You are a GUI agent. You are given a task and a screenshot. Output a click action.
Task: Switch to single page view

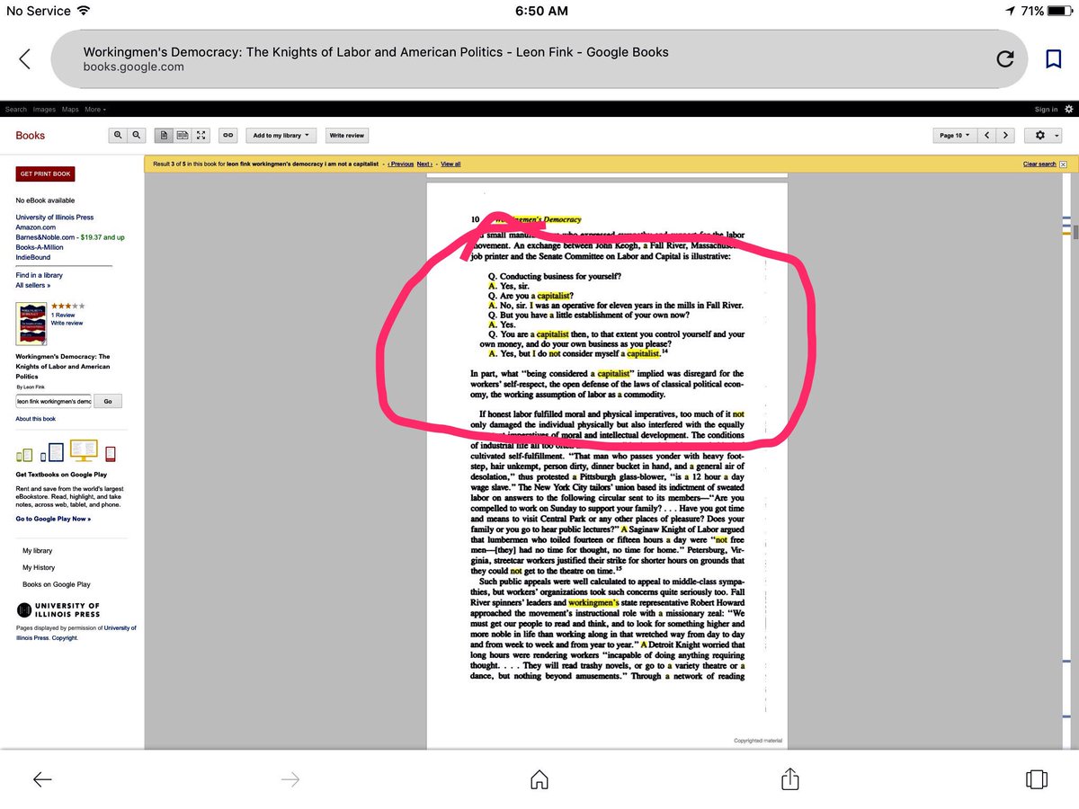pos(164,136)
